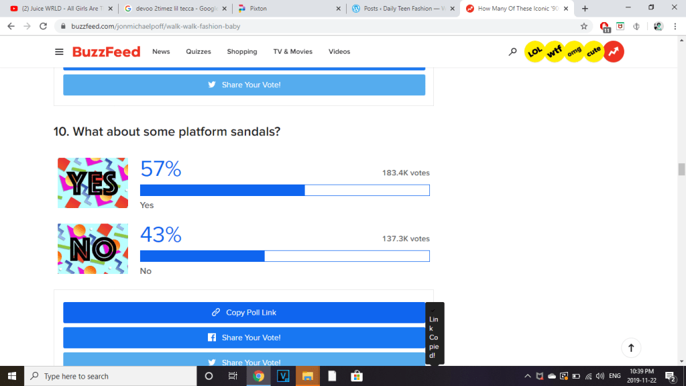Image resolution: width=686 pixels, height=386 pixels.
Task: Go to the Shopping section
Action: tap(241, 52)
